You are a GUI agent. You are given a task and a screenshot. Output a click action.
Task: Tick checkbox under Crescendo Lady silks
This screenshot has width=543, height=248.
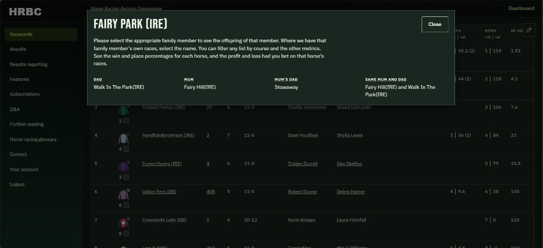[126, 234]
